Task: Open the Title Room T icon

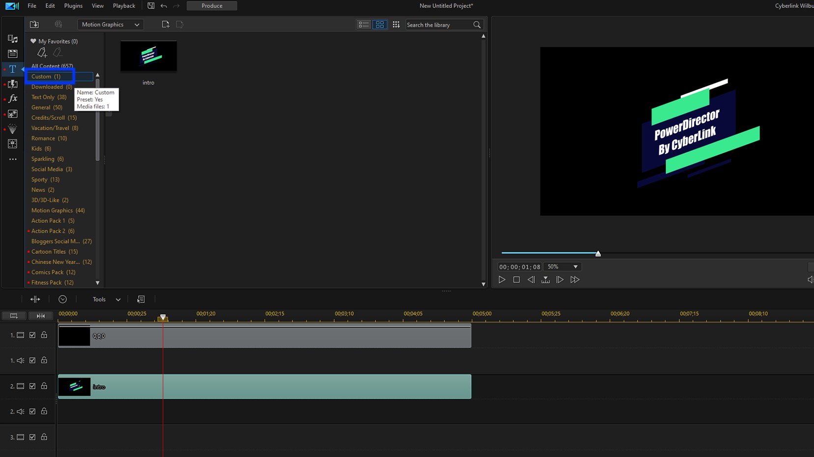Action: [x=13, y=69]
